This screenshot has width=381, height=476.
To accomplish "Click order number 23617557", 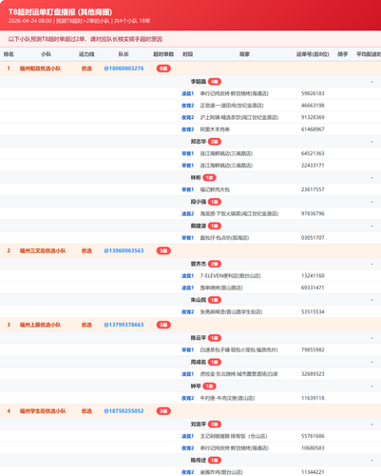I will (313, 189).
